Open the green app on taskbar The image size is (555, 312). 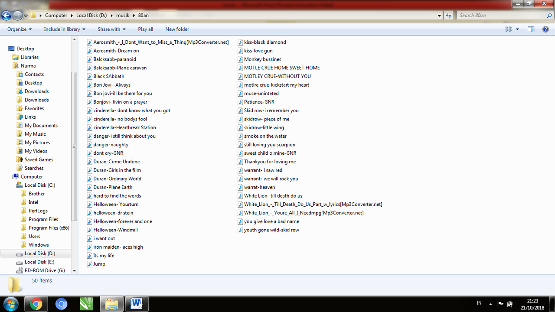coord(86,304)
